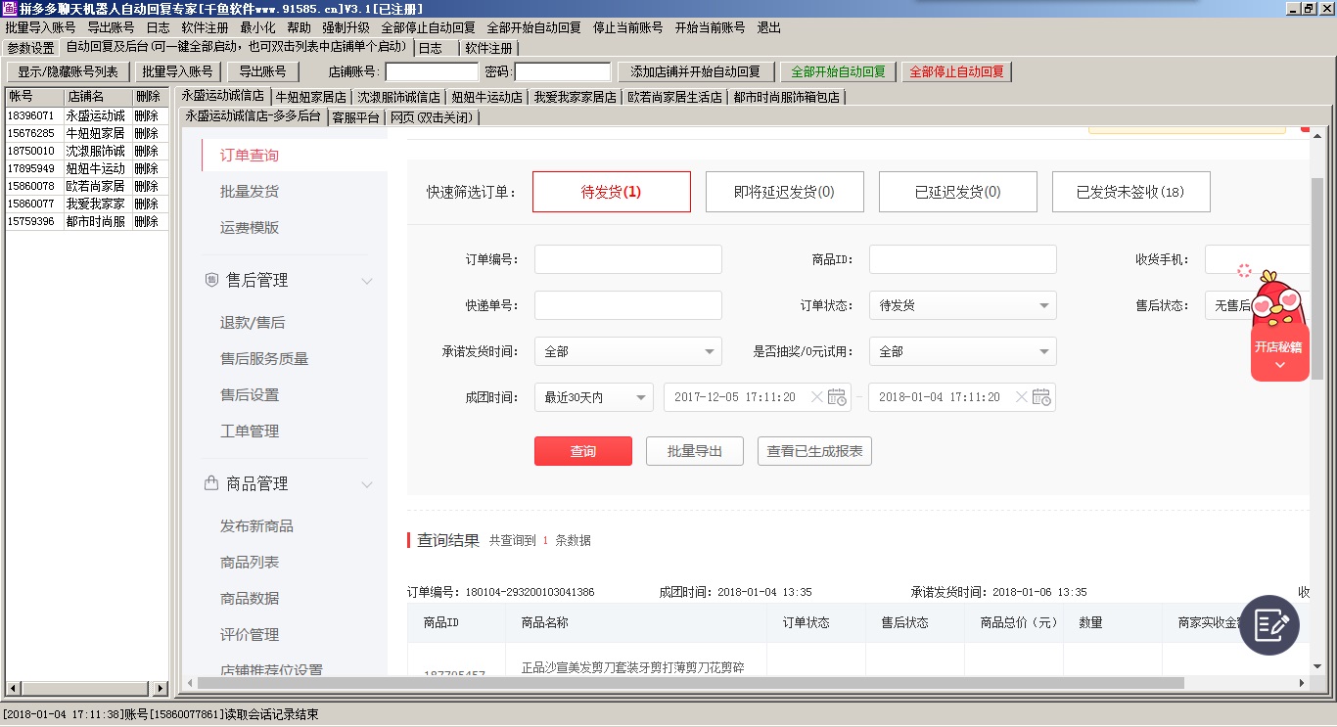Image resolution: width=1337 pixels, height=727 pixels.
Task: Click the 店铺账号 input field
Action: [x=432, y=72]
